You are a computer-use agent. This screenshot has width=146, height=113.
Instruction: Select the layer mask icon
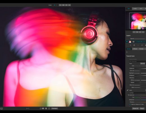(133, 42)
